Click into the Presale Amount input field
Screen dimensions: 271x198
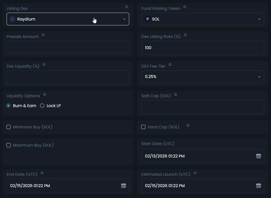(68, 47)
